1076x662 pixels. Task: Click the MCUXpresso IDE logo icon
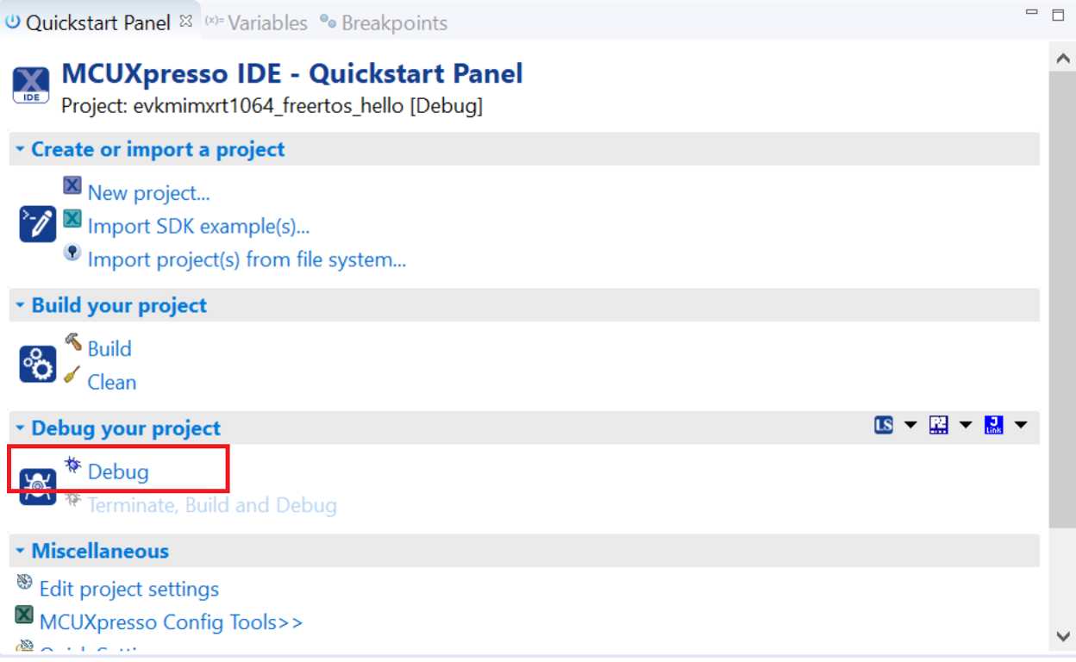coord(31,85)
